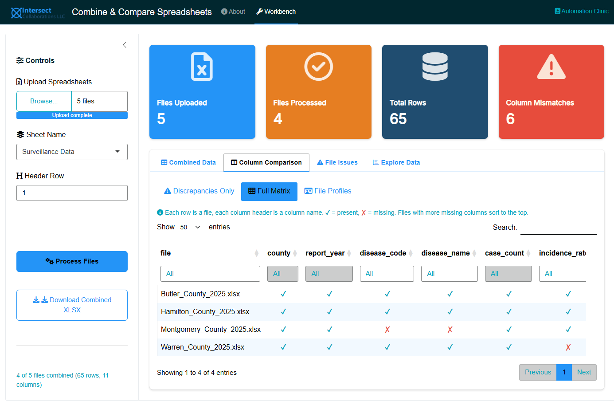Click the Total Rows database icon
The image size is (614, 417).
coord(435,67)
